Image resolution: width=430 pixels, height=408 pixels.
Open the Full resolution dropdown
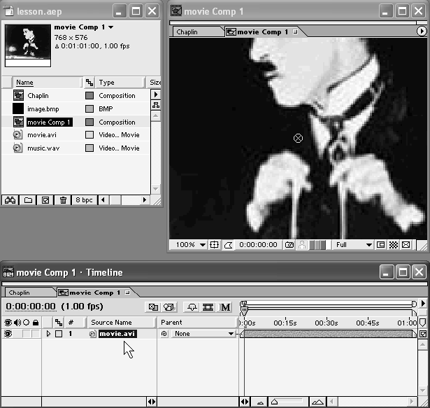point(354,246)
